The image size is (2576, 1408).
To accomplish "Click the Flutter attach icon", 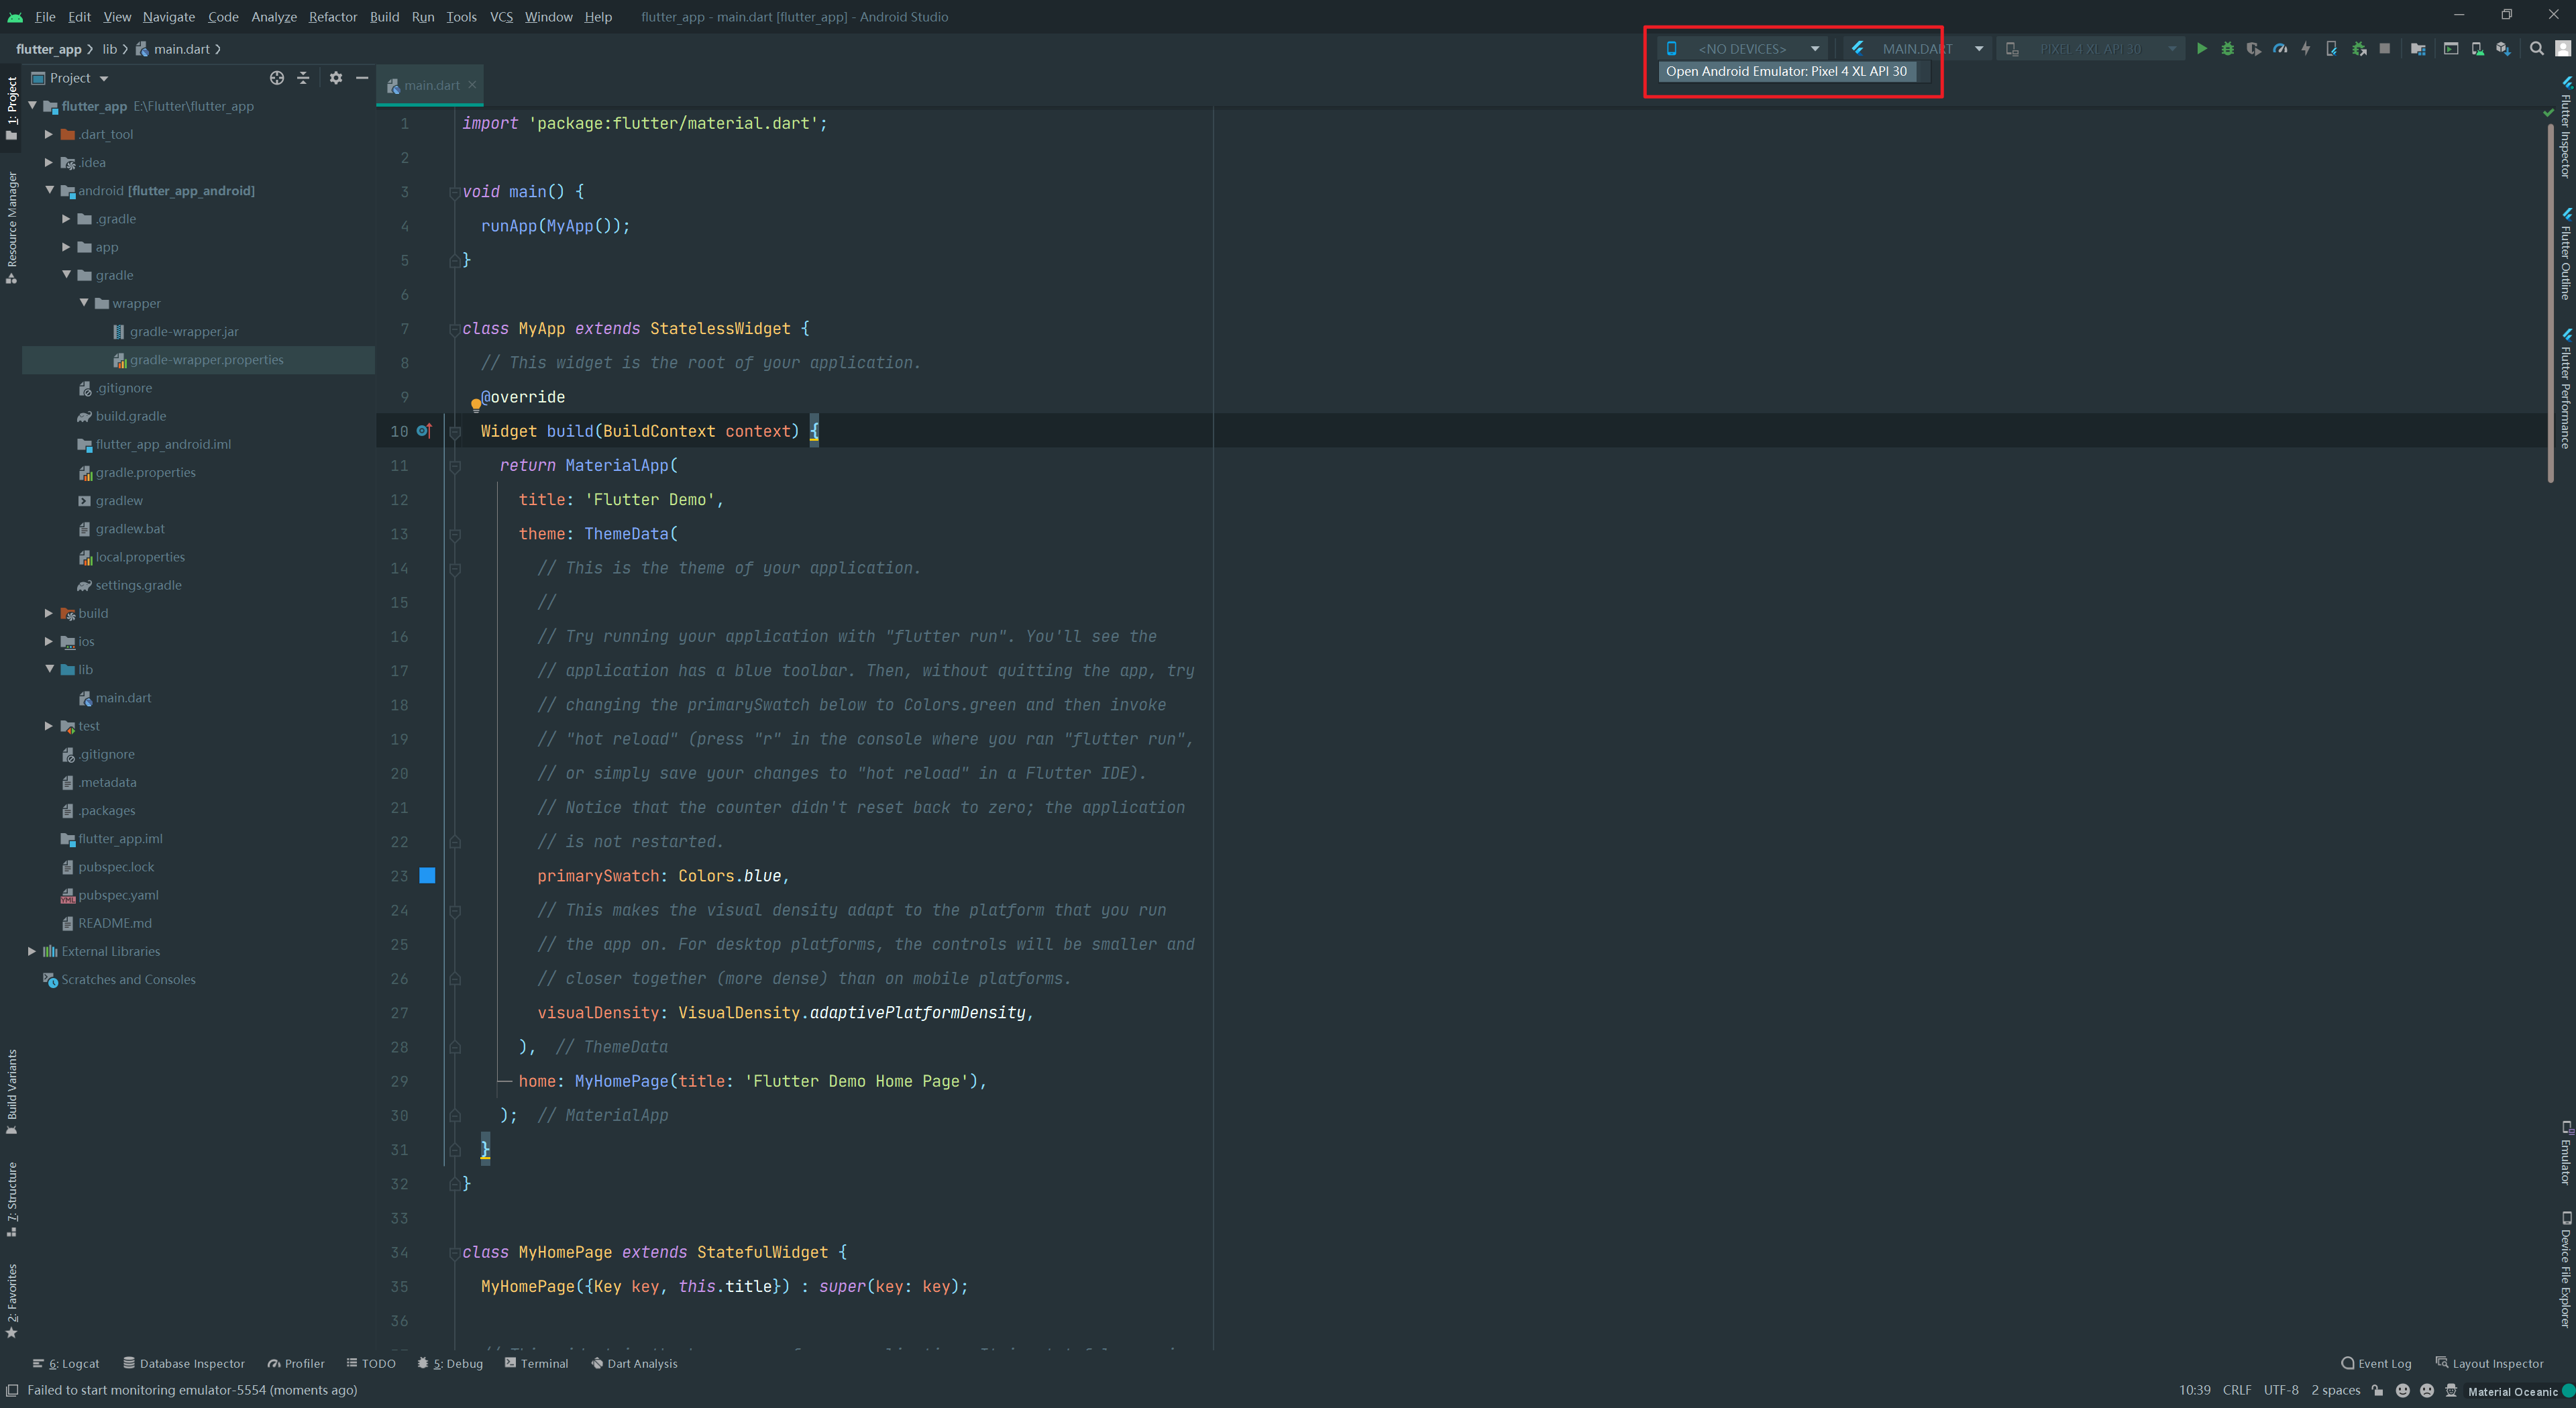I will pos(2332,48).
